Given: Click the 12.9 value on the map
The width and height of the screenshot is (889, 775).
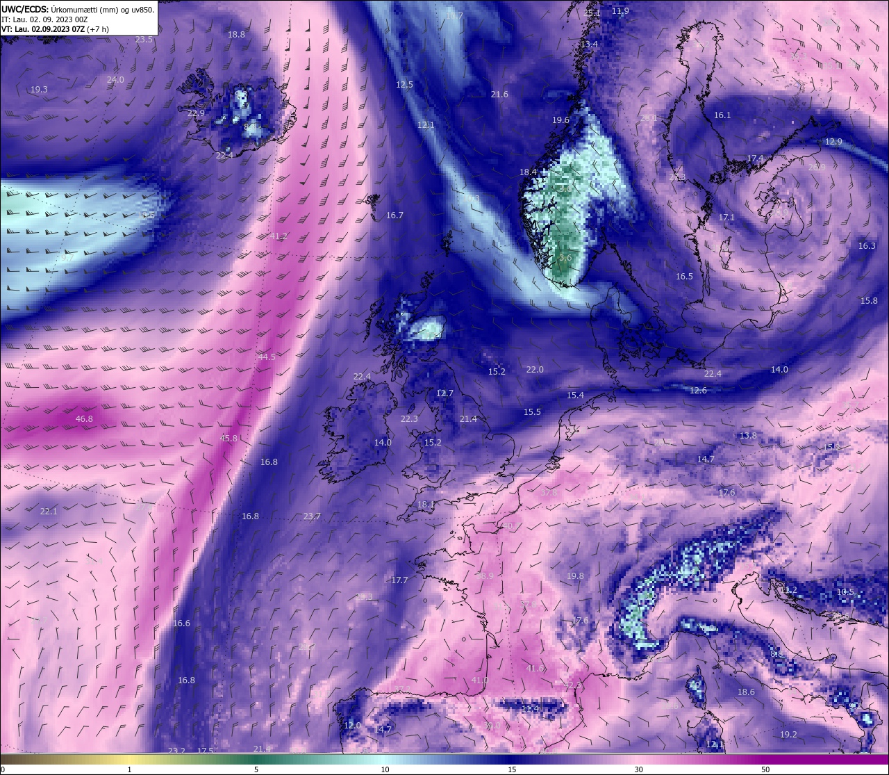Looking at the screenshot, I should click(x=833, y=142).
